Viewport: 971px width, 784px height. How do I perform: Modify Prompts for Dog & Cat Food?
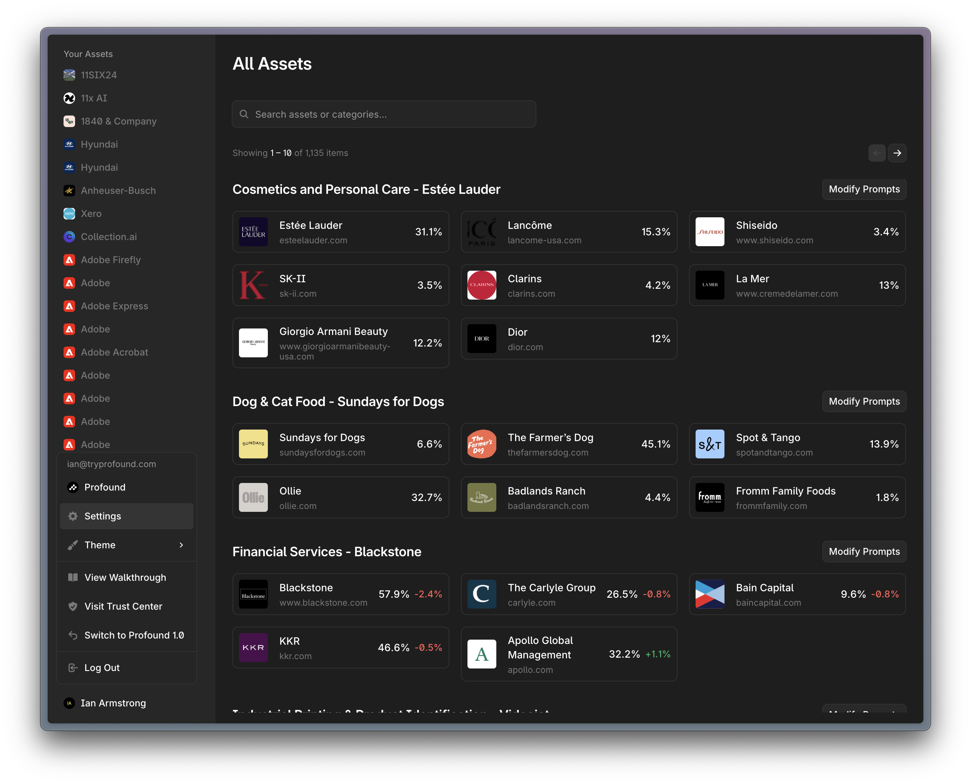click(x=864, y=401)
